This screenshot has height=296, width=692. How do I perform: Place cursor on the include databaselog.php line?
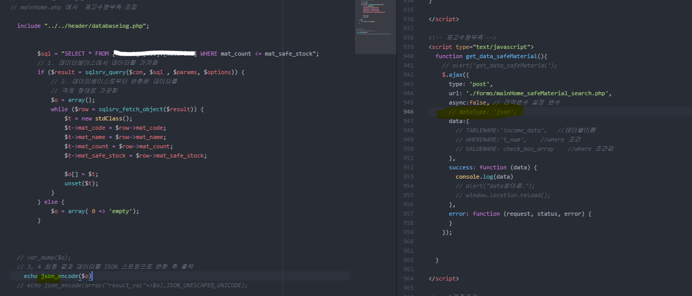click(83, 26)
